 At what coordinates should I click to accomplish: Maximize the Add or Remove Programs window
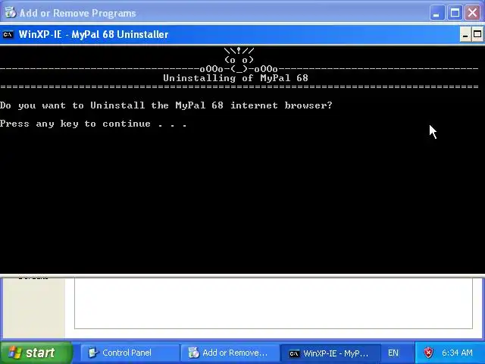(x=455, y=13)
